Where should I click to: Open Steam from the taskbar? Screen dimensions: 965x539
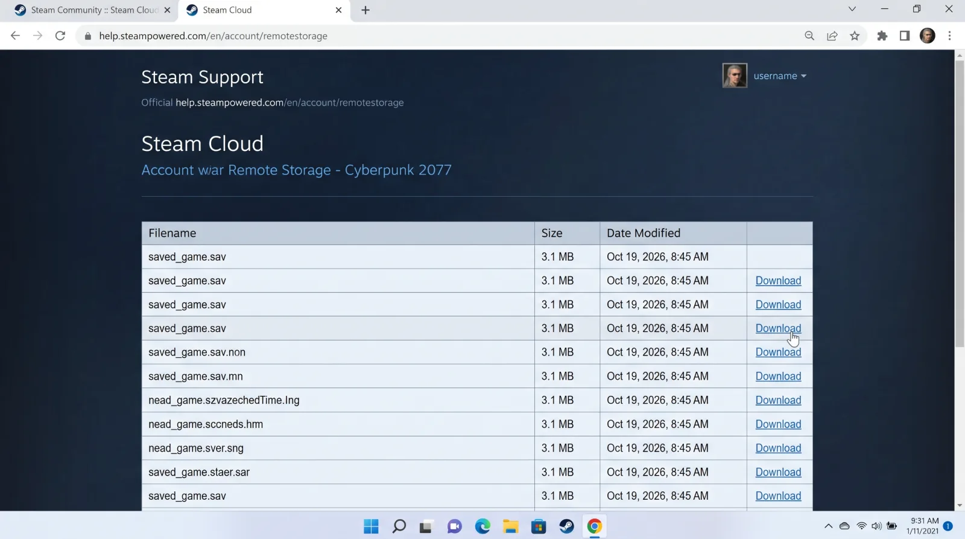(566, 526)
